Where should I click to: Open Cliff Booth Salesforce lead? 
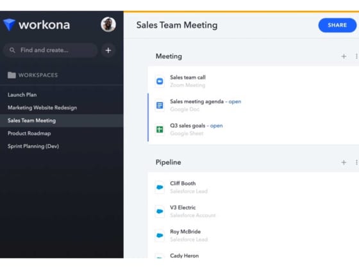(x=183, y=183)
